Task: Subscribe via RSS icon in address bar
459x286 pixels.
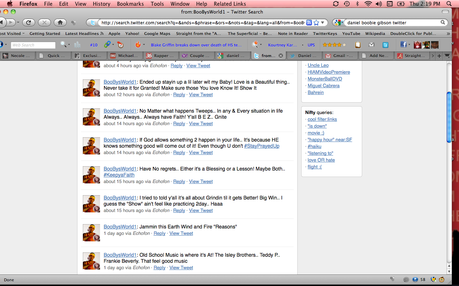Action: click(309, 23)
